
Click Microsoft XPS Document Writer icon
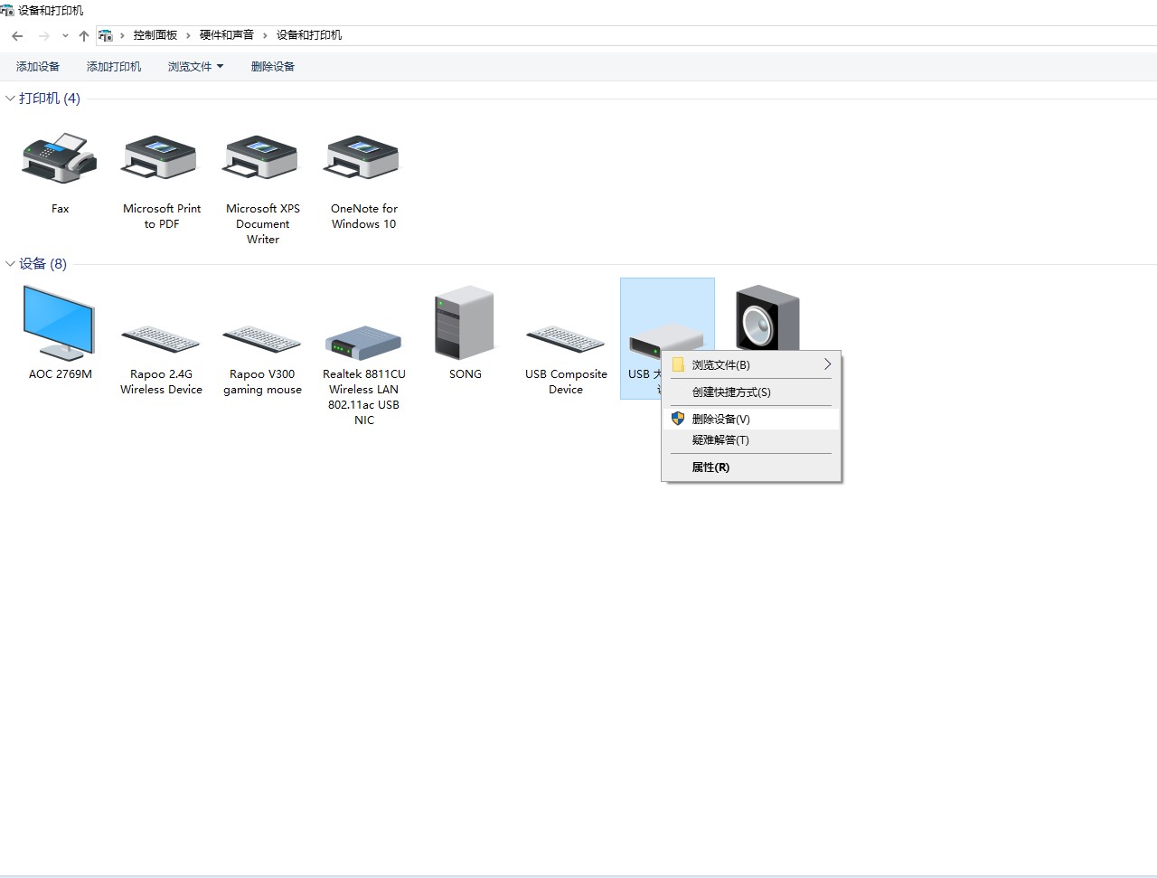tap(262, 159)
